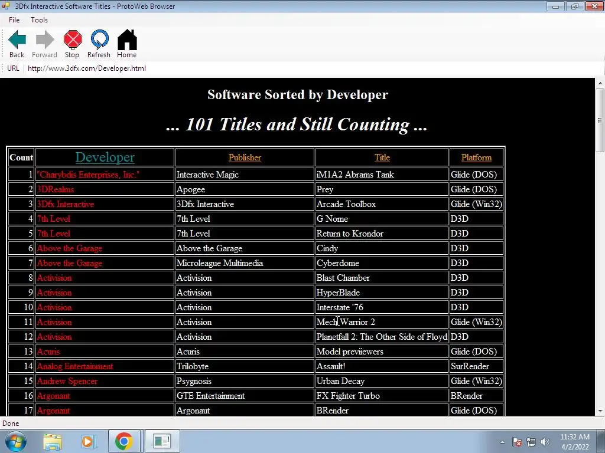Click the heading Software Sorted by Developer
Screen dimensions: 605x453
(x=298, y=95)
